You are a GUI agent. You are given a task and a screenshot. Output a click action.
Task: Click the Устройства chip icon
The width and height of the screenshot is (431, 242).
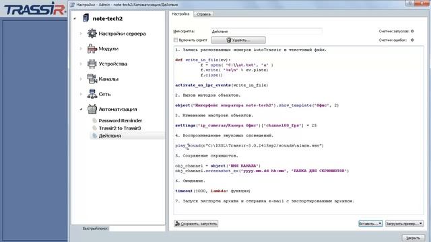click(92, 64)
